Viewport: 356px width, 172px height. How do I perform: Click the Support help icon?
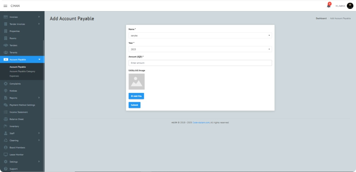pos(6,169)
